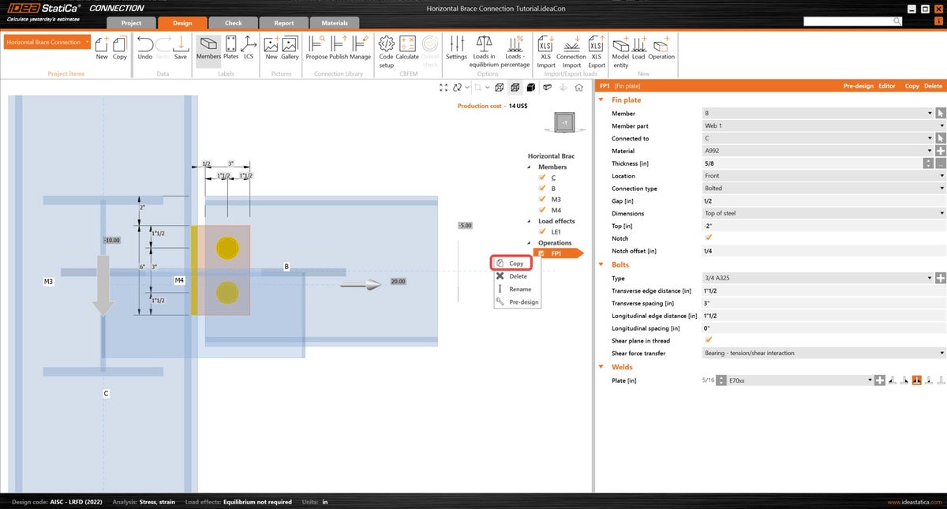
Task: Switch to the Check tab
Action: tap(234, 23)
